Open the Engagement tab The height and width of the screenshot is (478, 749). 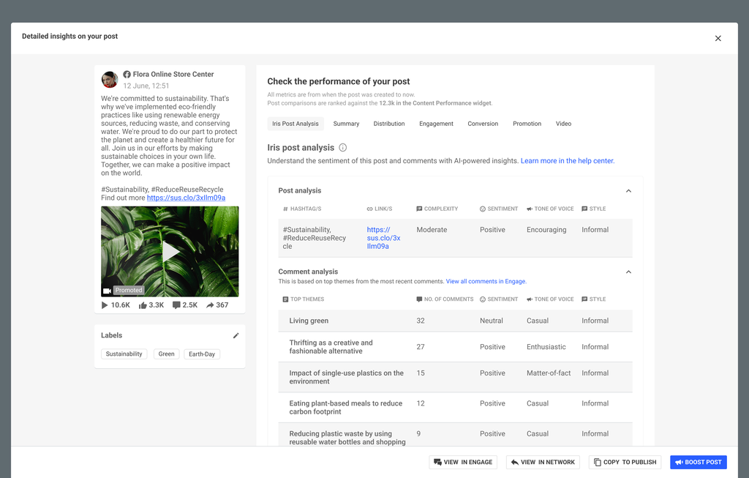tap(436, 124)
